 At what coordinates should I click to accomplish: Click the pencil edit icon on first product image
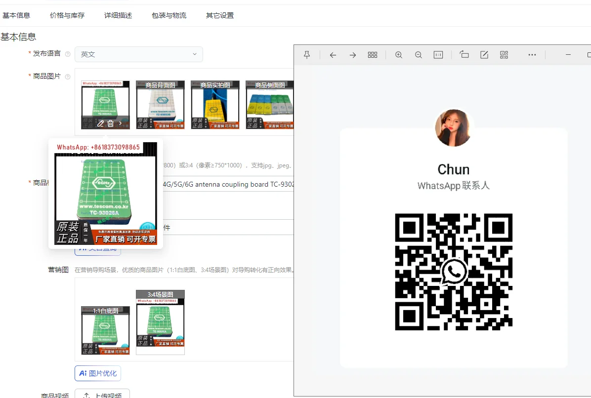click(x=100, y=123)
